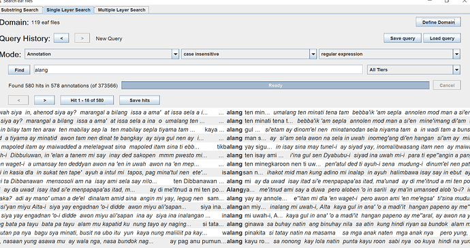Select hit row 'alang kayu ro...'

[x=235, y=241]
